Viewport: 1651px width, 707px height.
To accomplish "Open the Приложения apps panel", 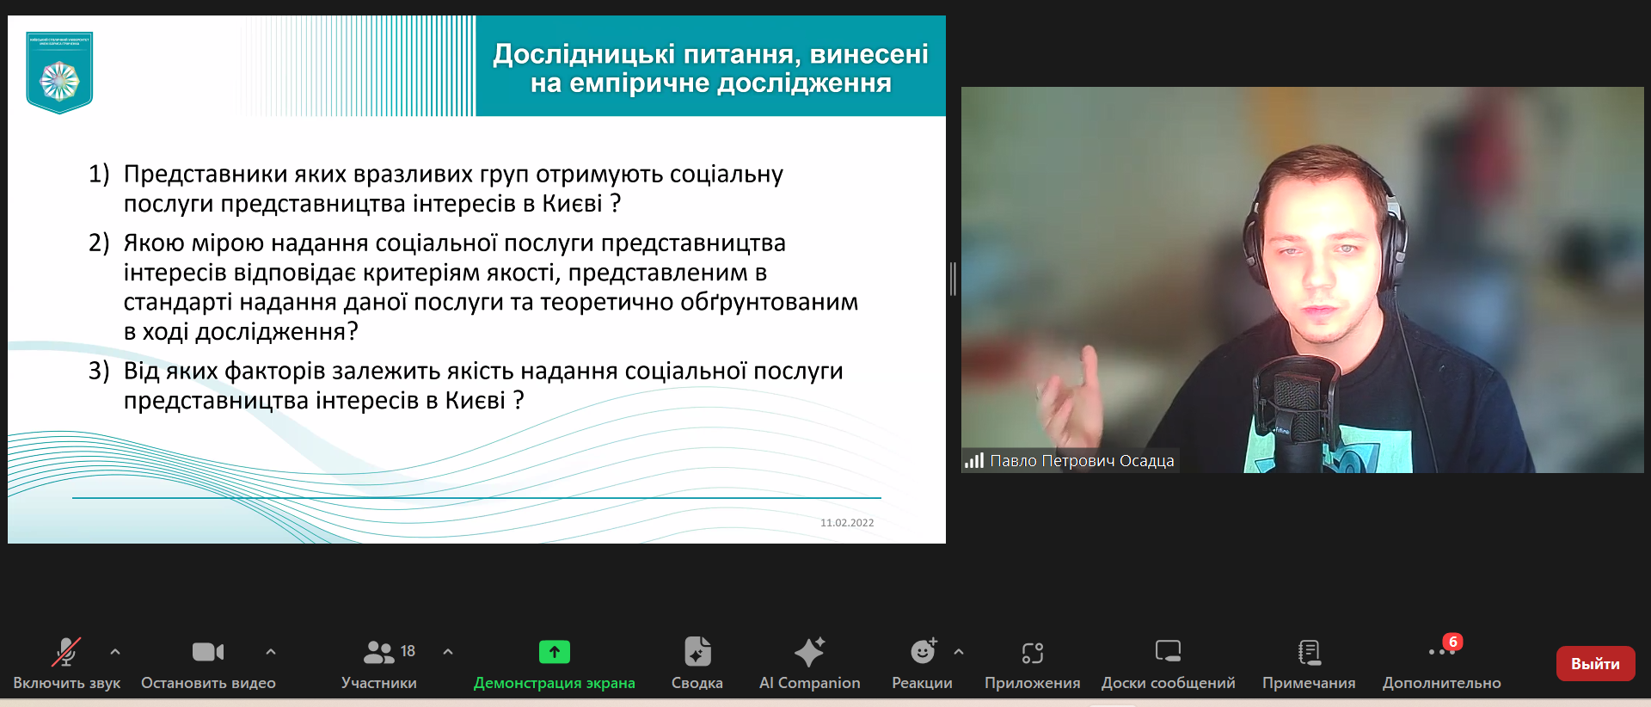I will pos(1032,654).
